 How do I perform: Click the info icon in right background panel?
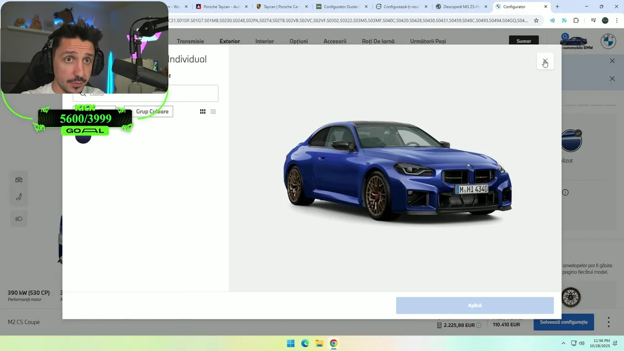click(x=565, y=193)
